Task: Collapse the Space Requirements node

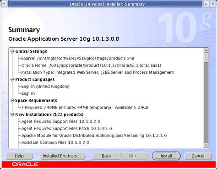Action: tap(12, 101)
